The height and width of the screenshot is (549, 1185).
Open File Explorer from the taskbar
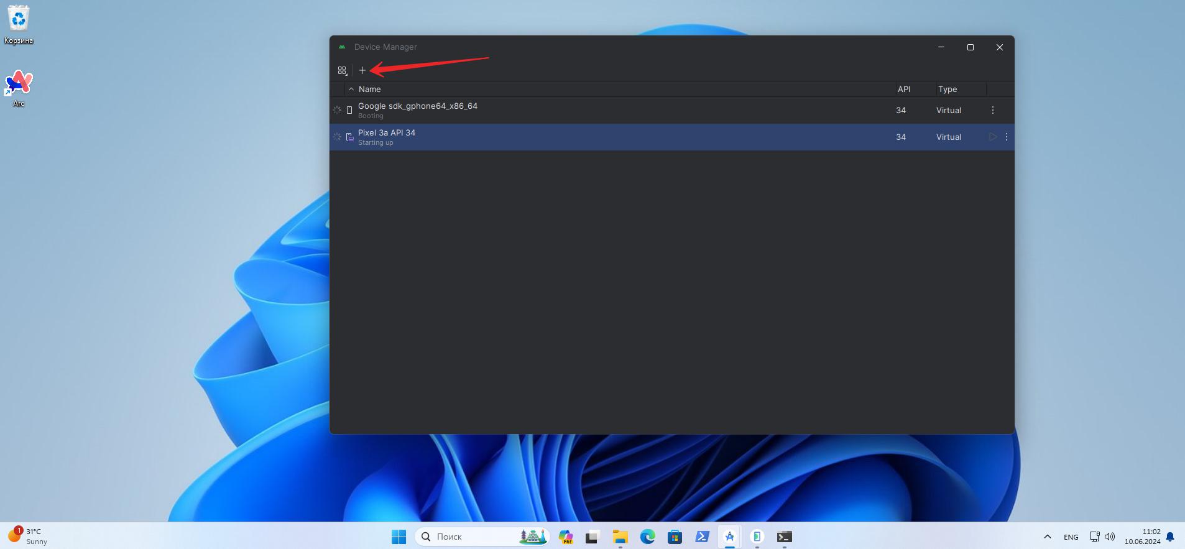620,537
